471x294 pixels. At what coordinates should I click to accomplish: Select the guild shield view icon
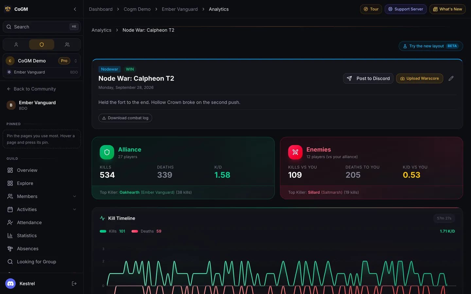click(x=42, y=44)
